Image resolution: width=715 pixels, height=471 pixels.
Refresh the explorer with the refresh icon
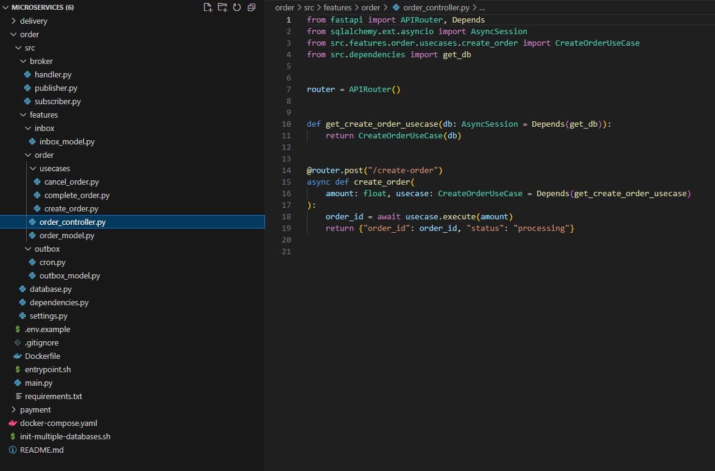point(237,7)
